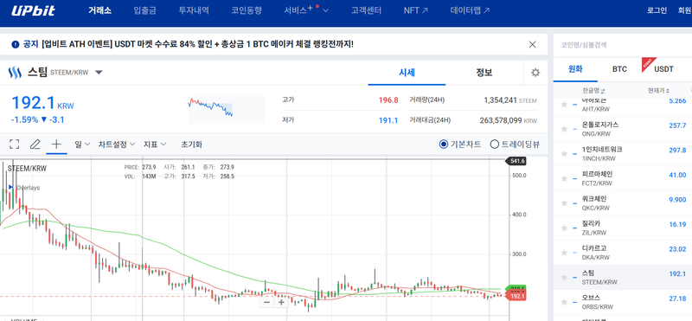Click the 초기화 reset button
This screenshot has width=692, height=321.
point(191,144)
